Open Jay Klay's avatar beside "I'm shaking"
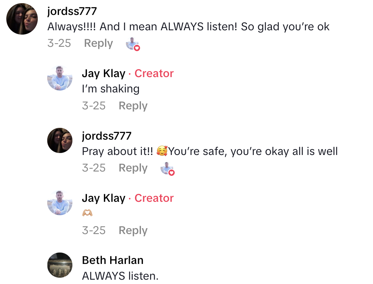The height and width of the screenshot is (284, 373). tap(60, 78)
